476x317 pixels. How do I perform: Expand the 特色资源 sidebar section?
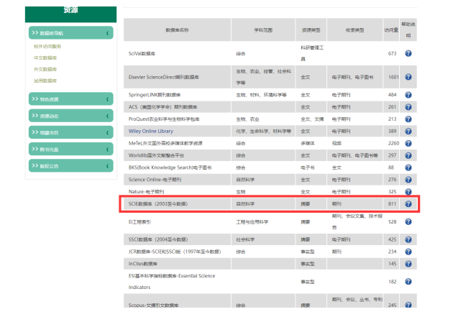coord(70,99)
